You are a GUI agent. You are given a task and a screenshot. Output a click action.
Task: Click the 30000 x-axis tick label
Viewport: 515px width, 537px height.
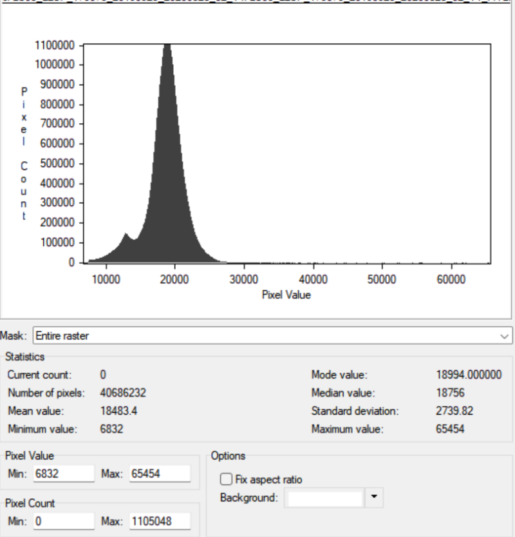[244, 280]
